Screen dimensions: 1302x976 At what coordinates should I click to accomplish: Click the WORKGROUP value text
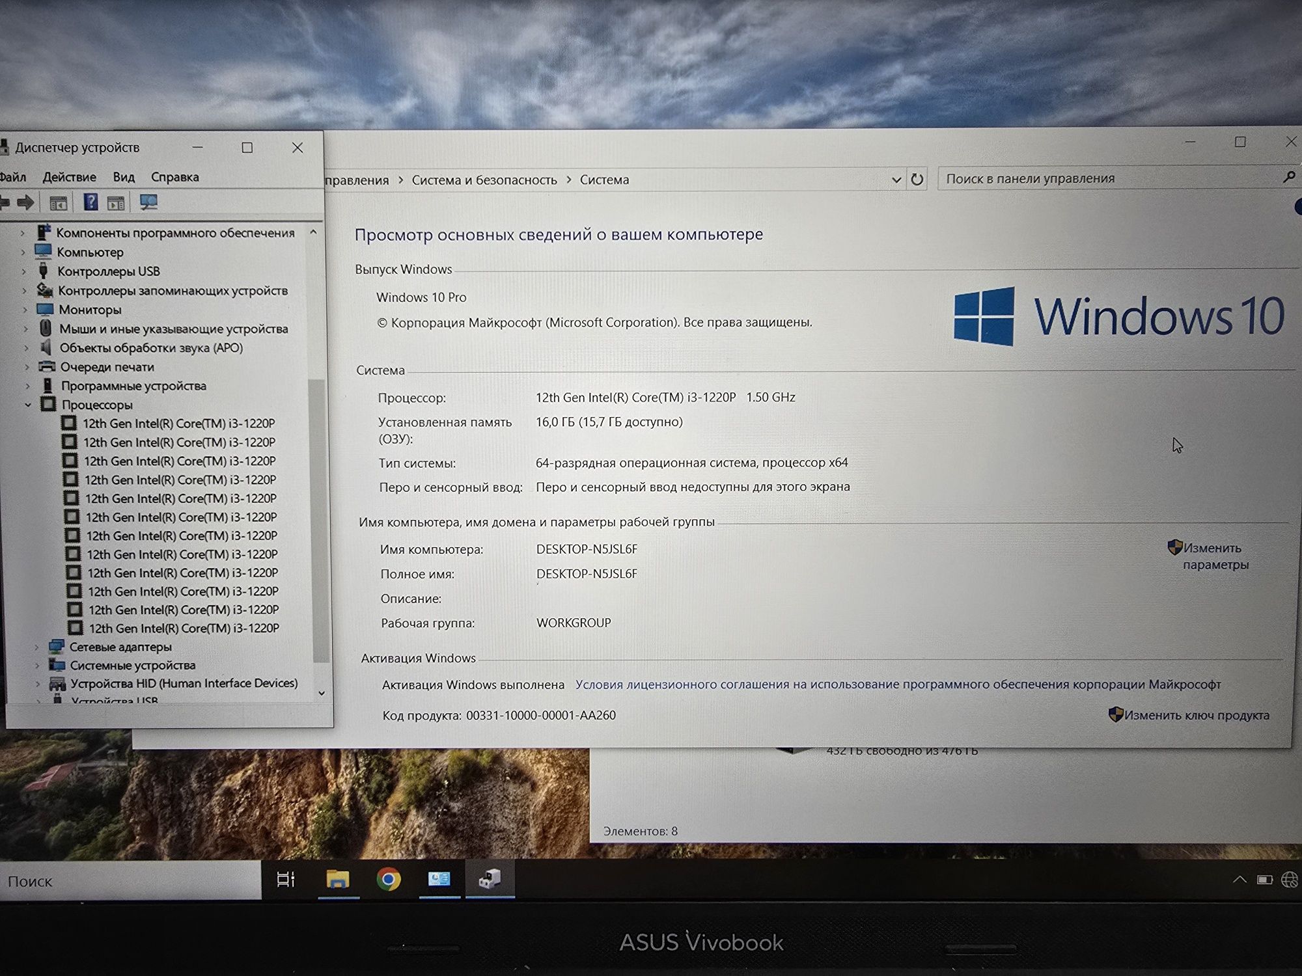574,623
